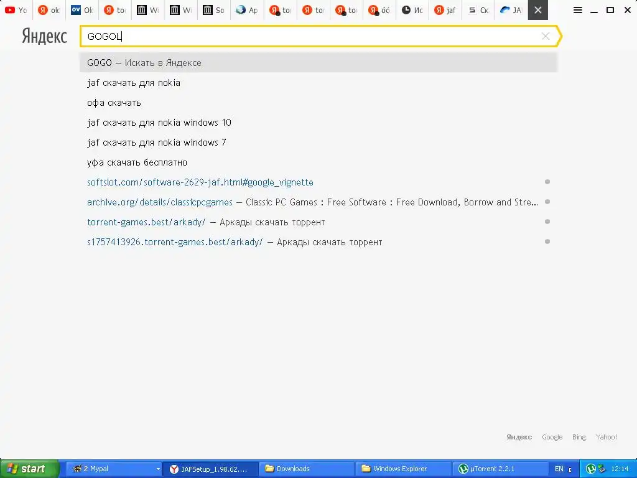Screen dimensions: 637x478
Task: Switch to the blue OV icon tab
Action: [82, 10]
